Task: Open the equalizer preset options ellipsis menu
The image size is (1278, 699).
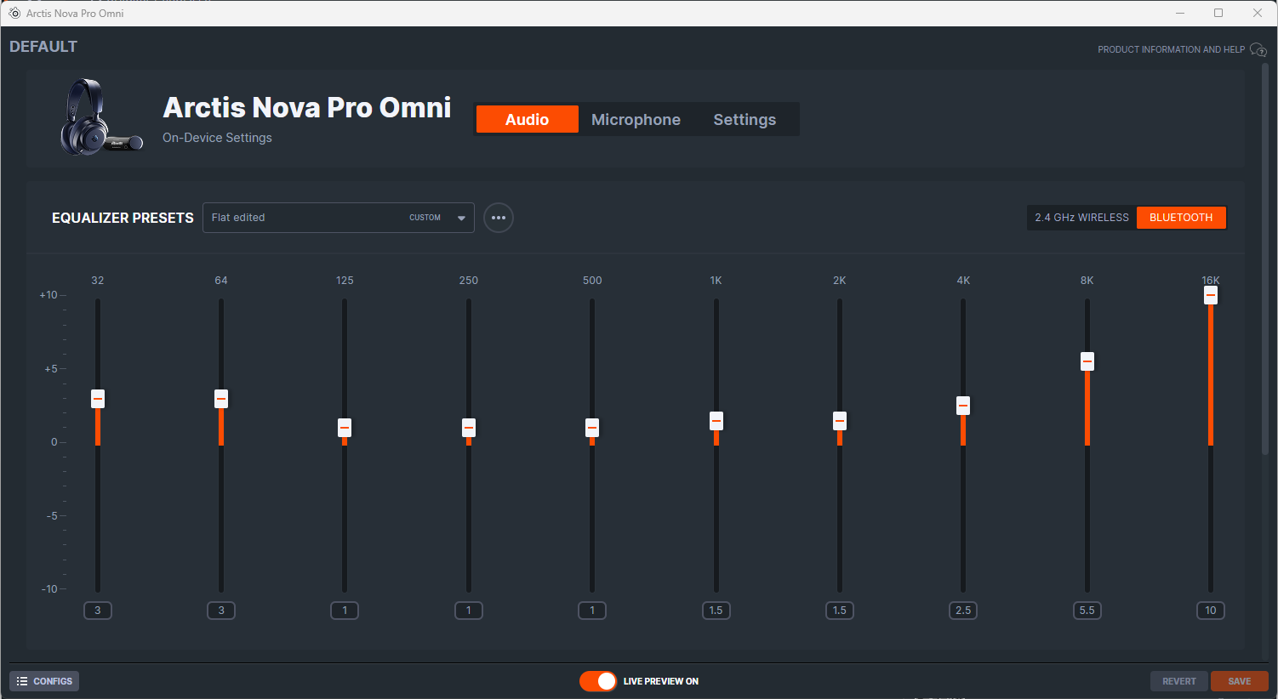Action: (499, 218)
